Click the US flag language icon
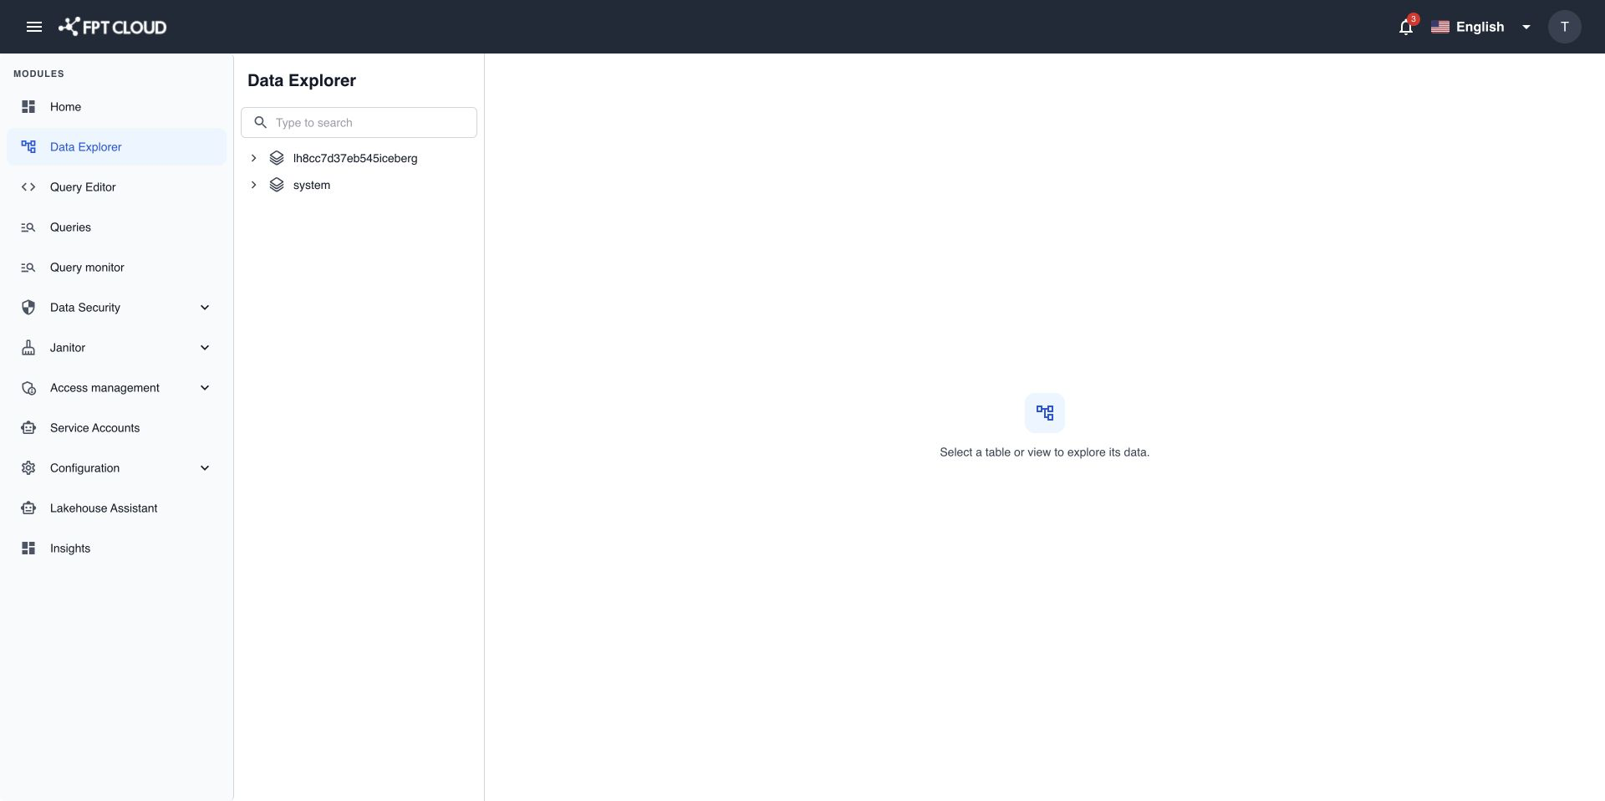1605x801 pixels. 1439,27
